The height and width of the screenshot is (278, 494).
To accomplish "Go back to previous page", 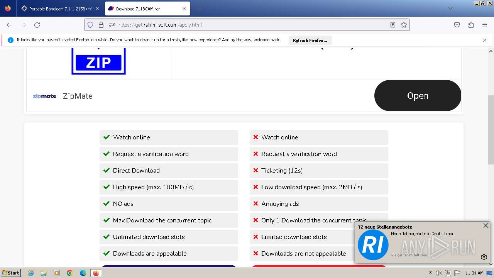I will pos(9,25).
